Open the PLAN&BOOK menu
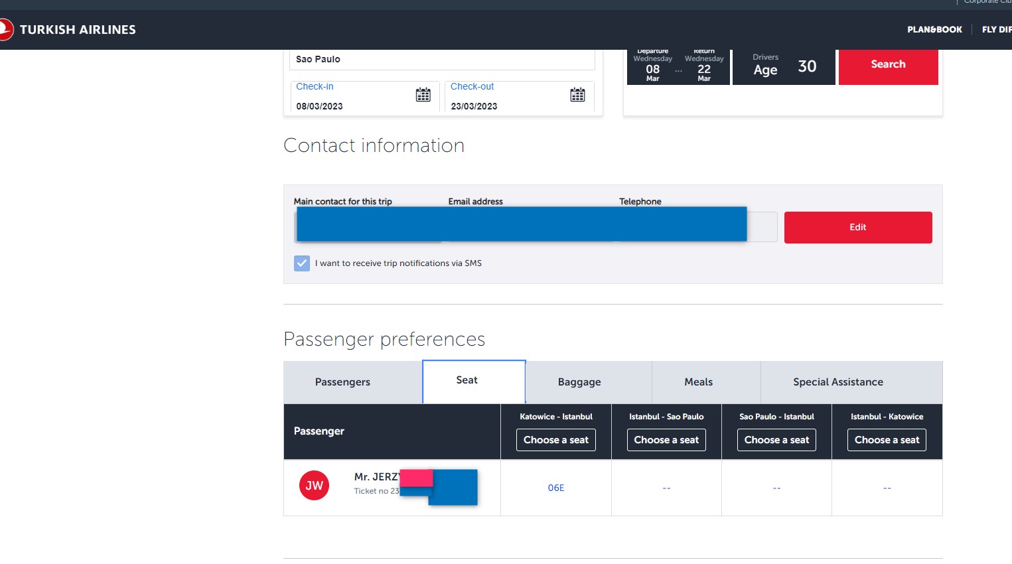The image size is (1012, 564). tap(934, 30)
